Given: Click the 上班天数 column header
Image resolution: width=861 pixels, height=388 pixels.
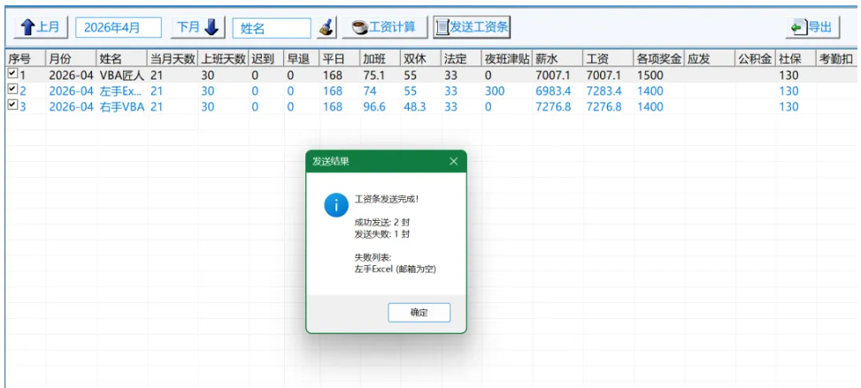Looking at the screenshot, I should 223,59.
